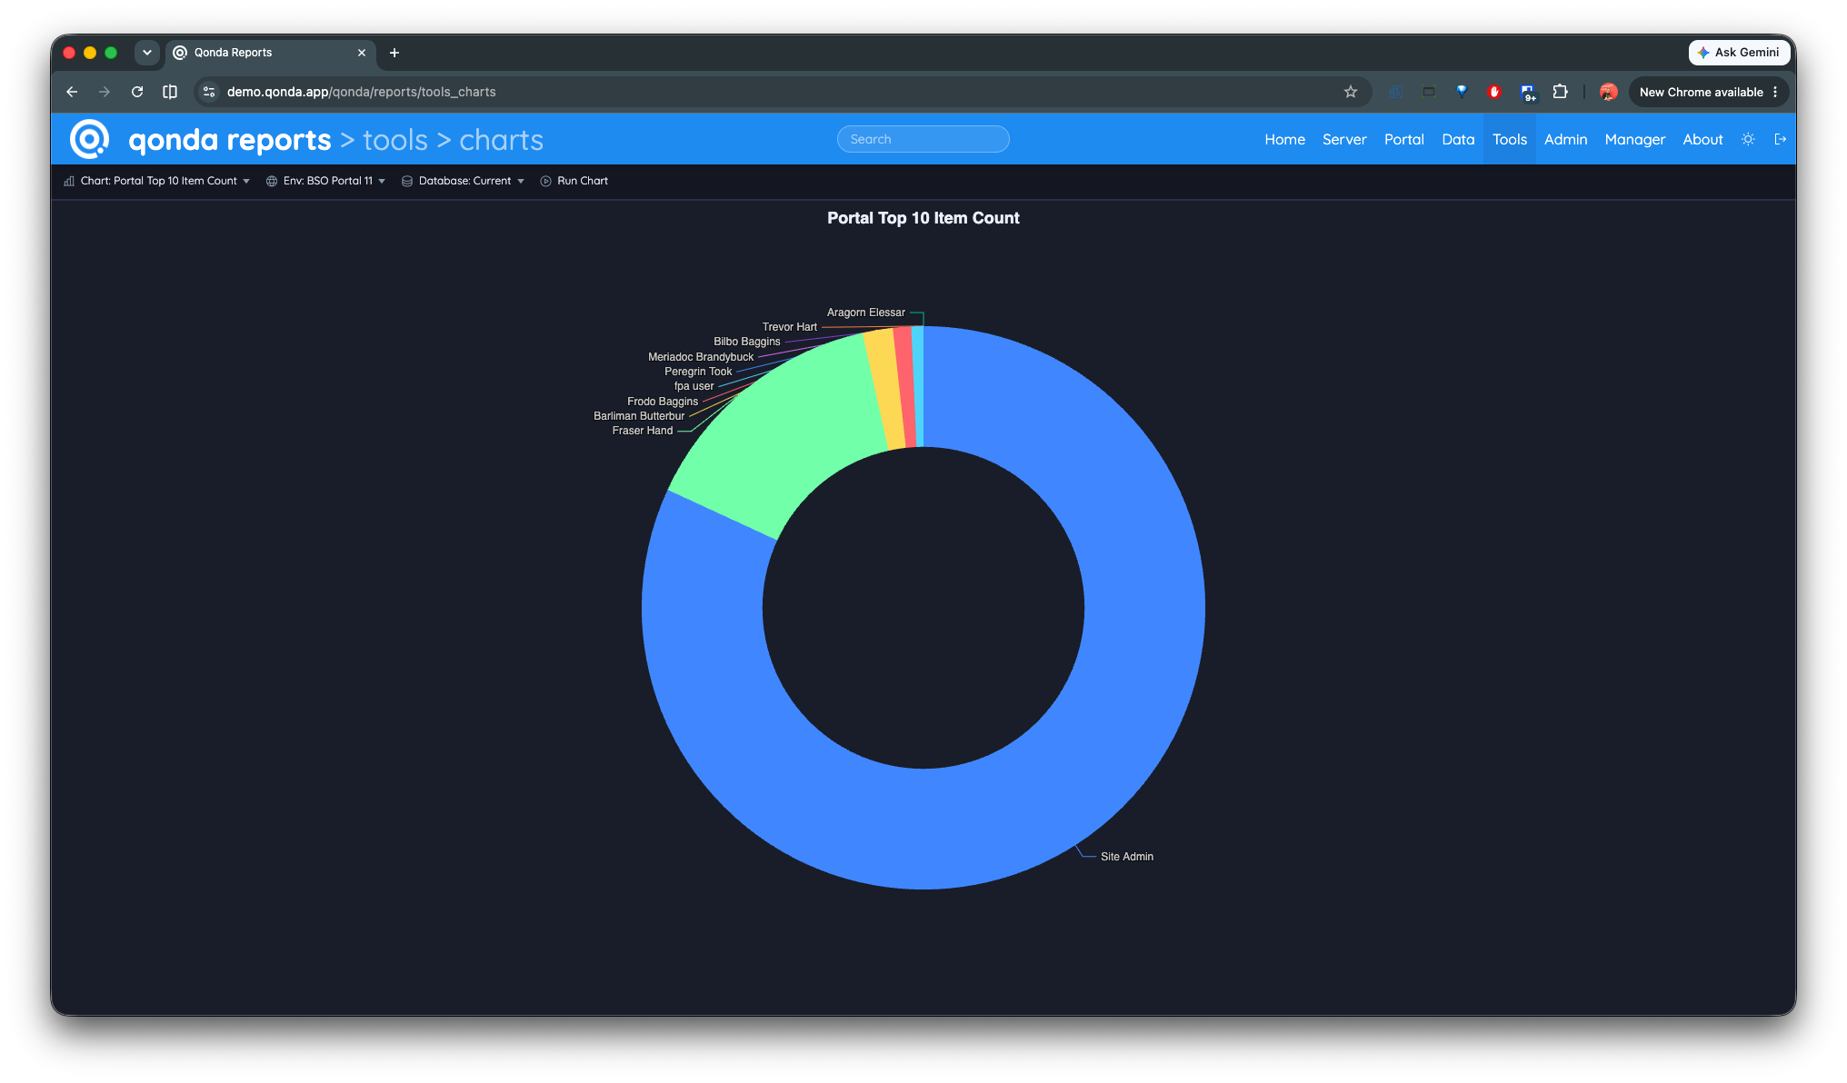The image size is (1847, 1083).
Task: Open the Env: BSO Portal 11 dropdown
Action: click(326, 181)
